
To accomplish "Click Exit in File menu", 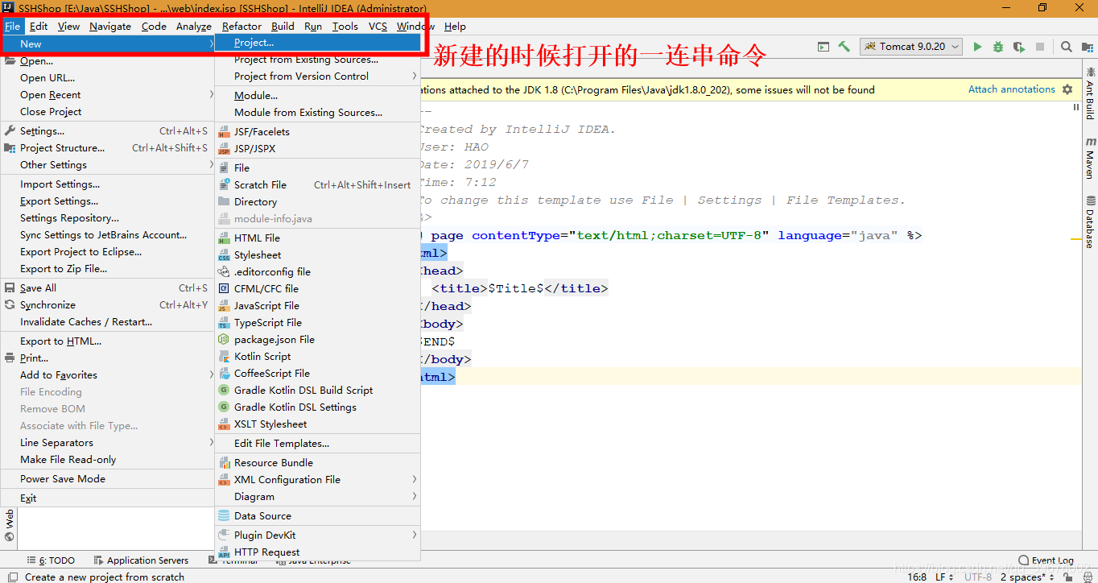I will tap(107, 498).
